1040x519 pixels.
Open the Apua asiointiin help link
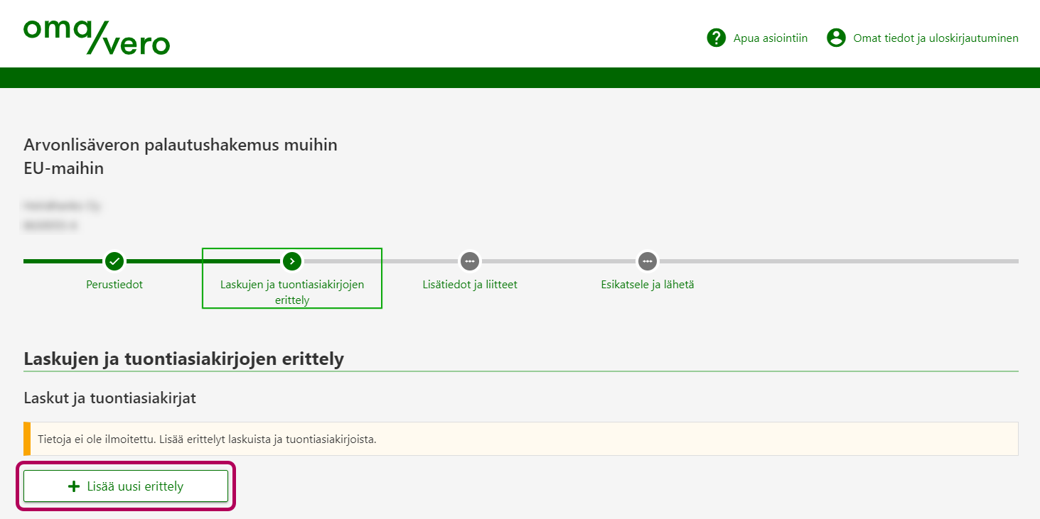tap(770, 38)
